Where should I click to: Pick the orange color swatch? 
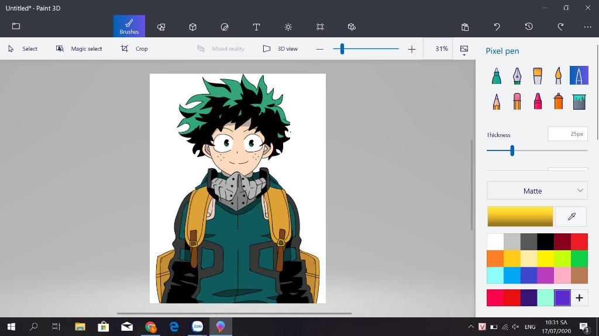point(495,258)
